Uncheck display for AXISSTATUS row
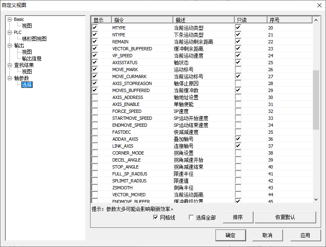The image size is (326, 247). 95,62
